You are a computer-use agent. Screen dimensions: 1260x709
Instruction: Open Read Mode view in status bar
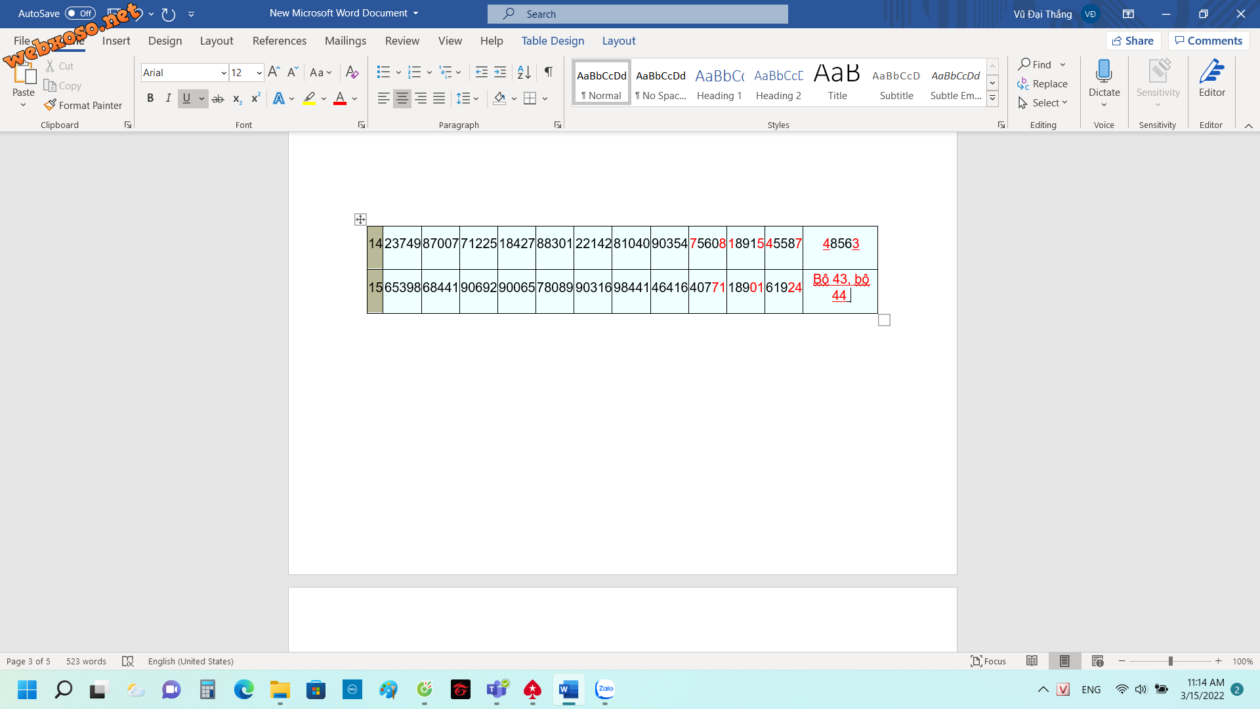point(1032,661)
